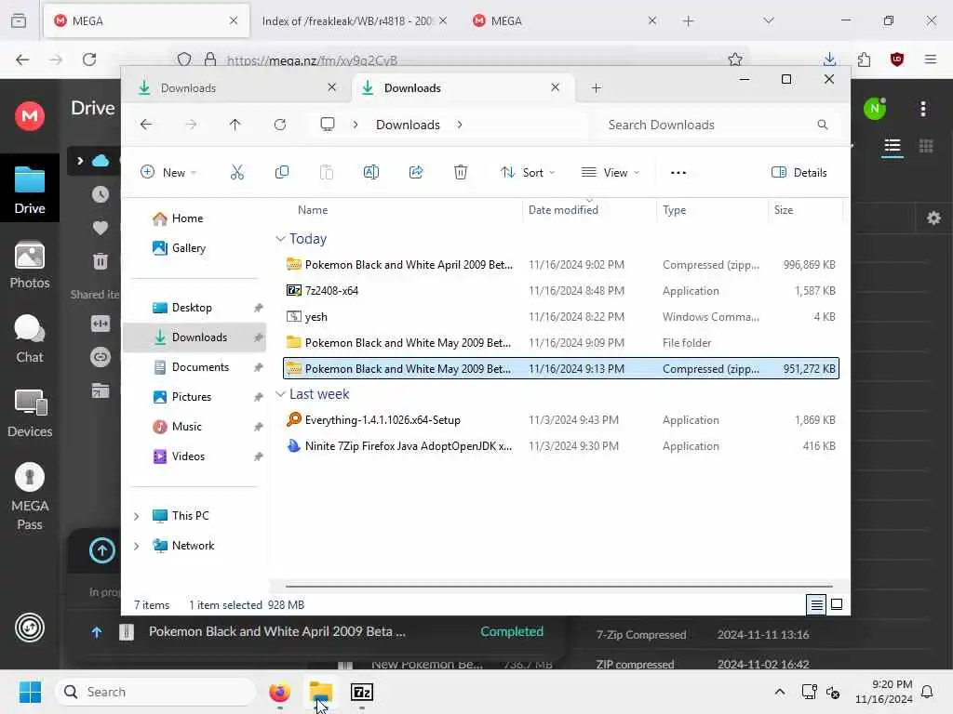This screenshot has height=714, width=953.
Task: Open Chat in MEGA sidebar
Action: pos(30,338)
